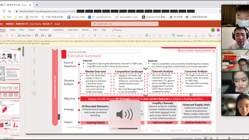This screenshot has height=140, width=249.
Task: Click the text highlight color button
Action: tap(112, 36)
